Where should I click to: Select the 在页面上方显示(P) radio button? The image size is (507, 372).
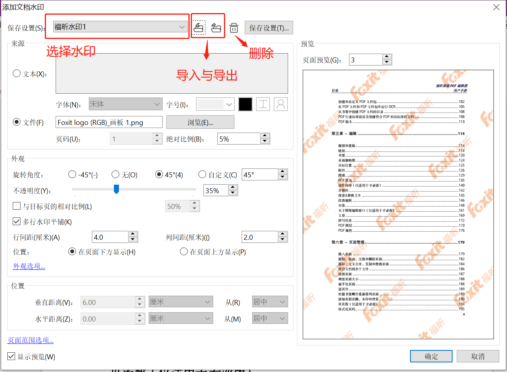[184, 251]
